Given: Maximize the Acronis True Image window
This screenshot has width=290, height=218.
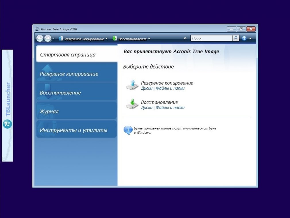Looking at the screenshot, I should click(x=241, y=29).
